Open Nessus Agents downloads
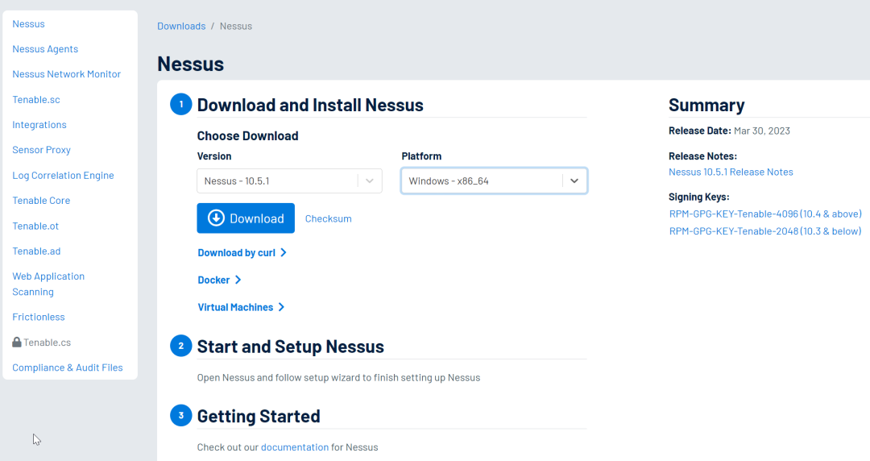Image resolution: width=870 pixels, height=461 pixels. pos(45,49)
